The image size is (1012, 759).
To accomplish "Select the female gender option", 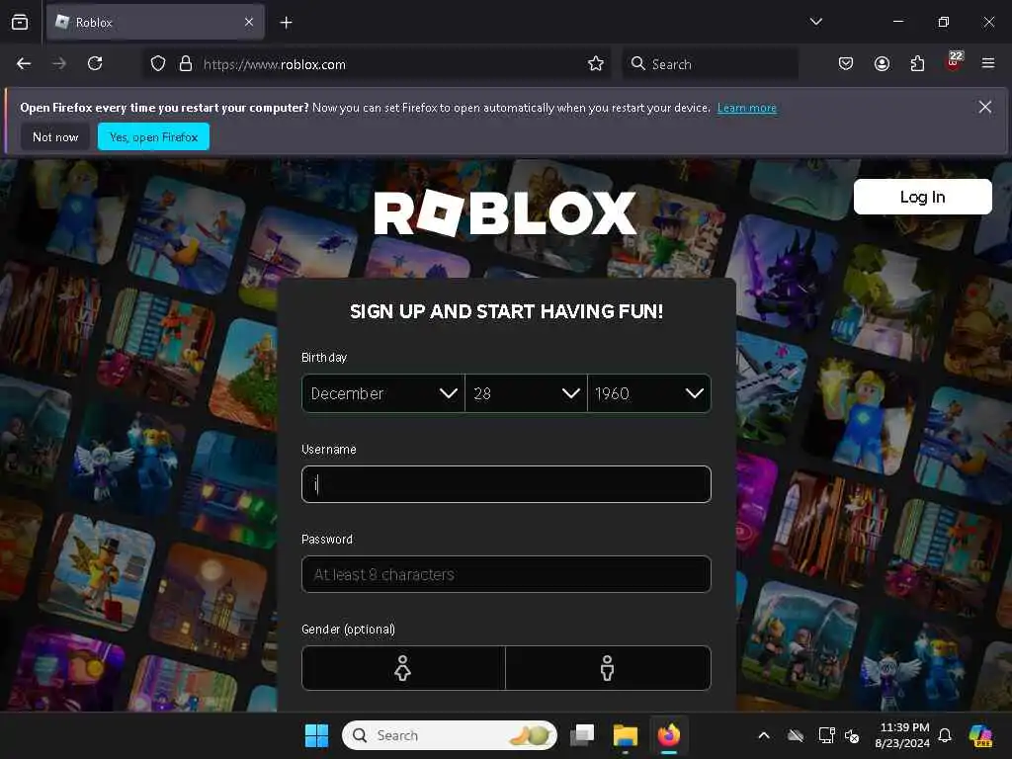I will 403,668.
